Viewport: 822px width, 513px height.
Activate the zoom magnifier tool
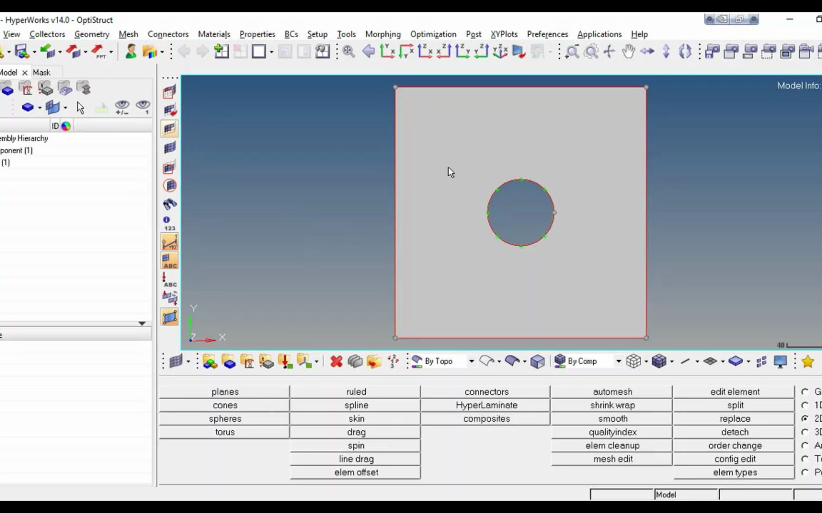coord(573,51)
